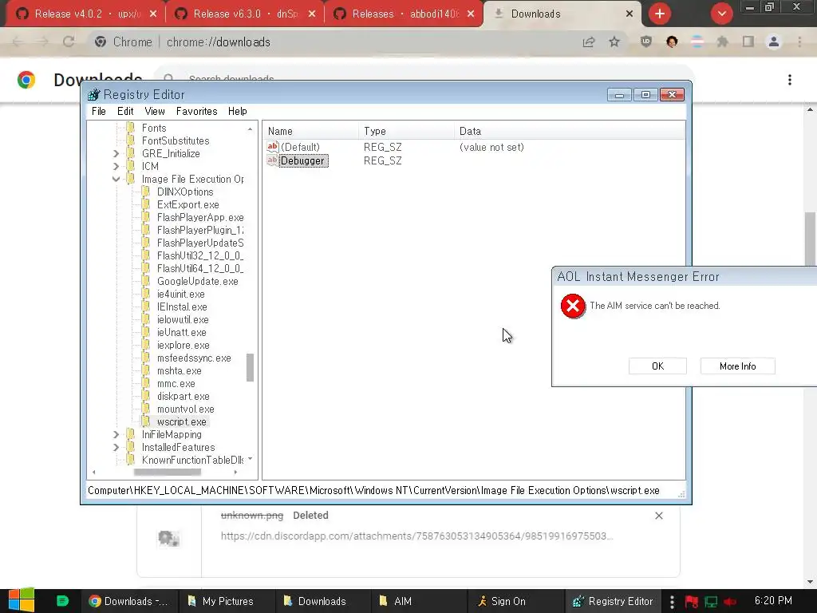Click More Info in the AIM error dialog
This screenshot has width=817, height=613.
pyautogui.click(x=738, y=366)
